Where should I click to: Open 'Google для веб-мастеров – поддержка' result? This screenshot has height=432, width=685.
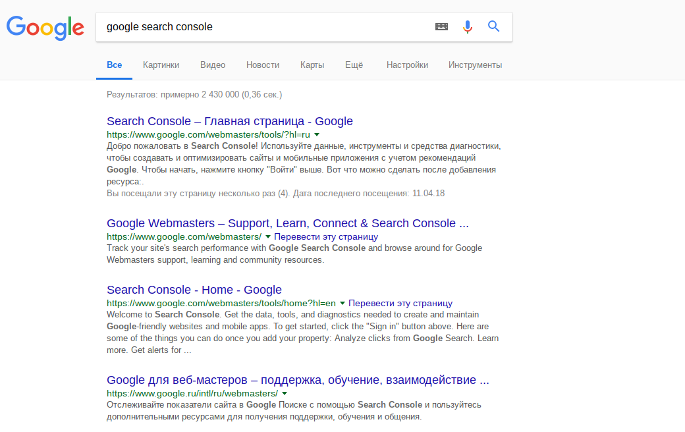coord(298,380)
